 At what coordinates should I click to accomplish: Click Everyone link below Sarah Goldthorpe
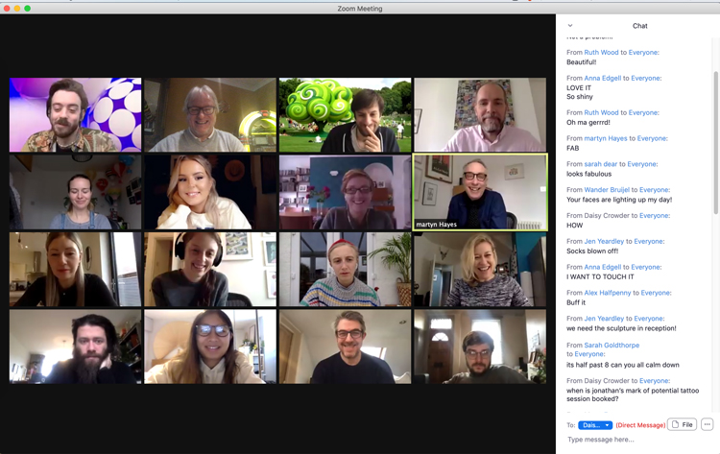pyautogui.click(x=589, y=354)
